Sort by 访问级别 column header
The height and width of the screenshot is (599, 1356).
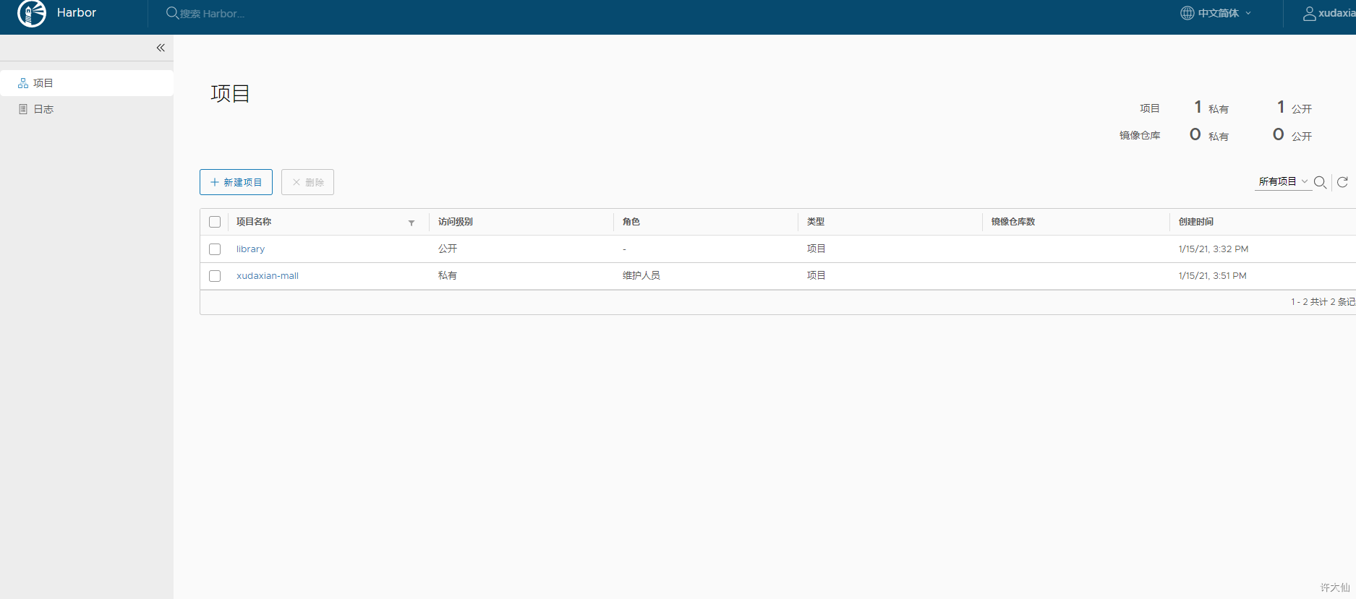pos(456,222)
